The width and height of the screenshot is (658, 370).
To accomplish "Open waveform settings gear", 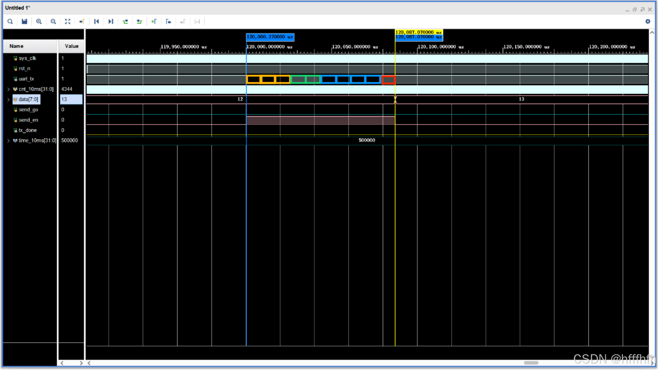I will point(648,22).
